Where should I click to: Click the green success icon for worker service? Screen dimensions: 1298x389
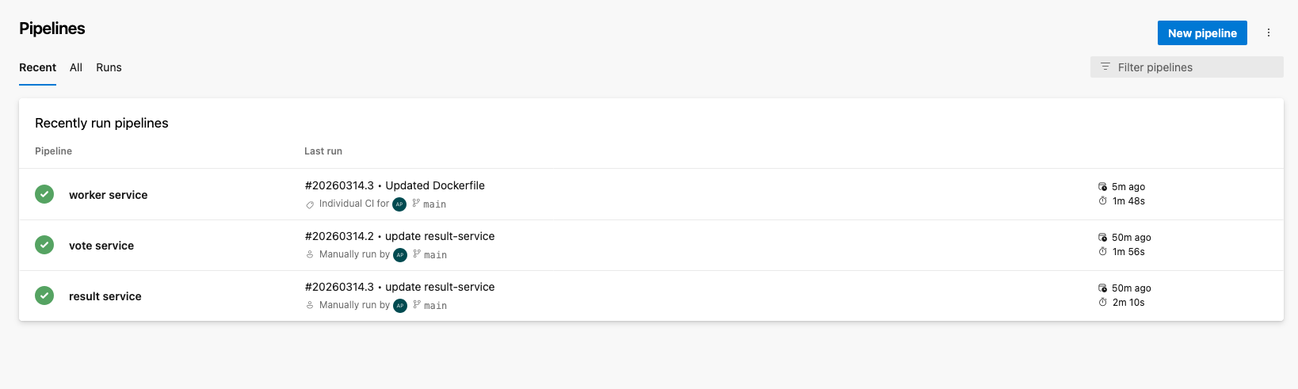[x=44, y=194]
